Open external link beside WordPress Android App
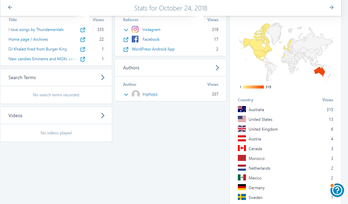The height and width of the screenshot is (204, 348). (x=126, y=49)
